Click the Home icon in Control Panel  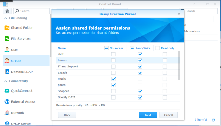[x=7, y=11]
